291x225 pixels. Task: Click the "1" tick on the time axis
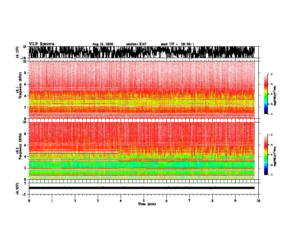coord(52,201)
